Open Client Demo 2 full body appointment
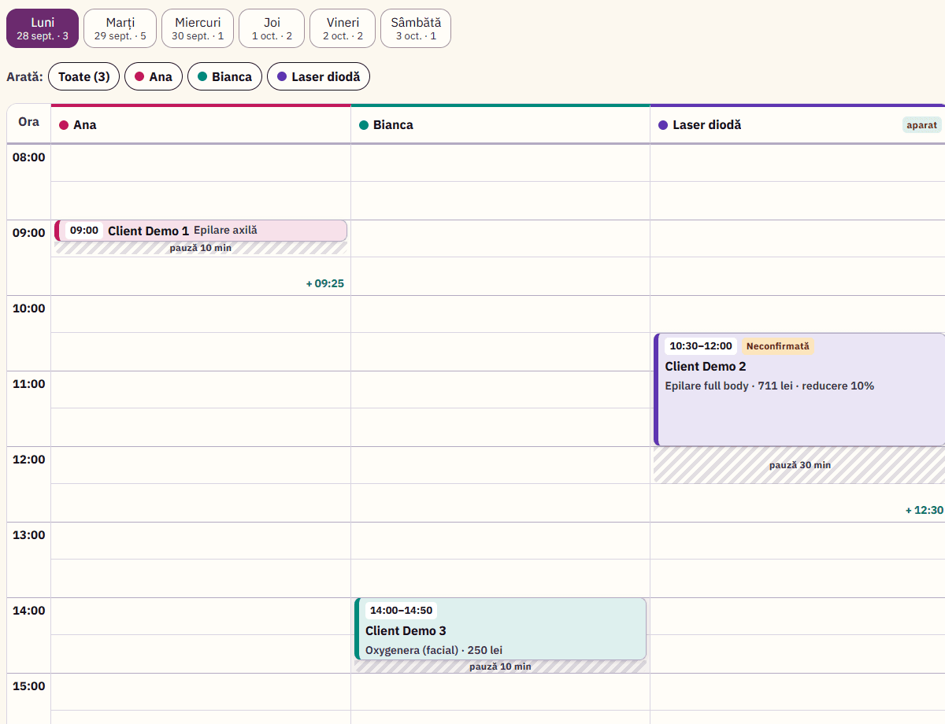The height and width of the screenshot is (724, 945). click(799, 390)
